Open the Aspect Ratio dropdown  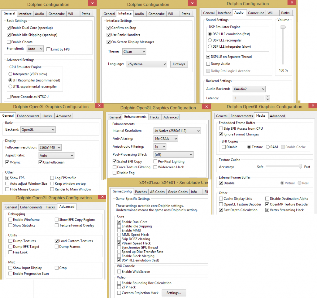56,155
